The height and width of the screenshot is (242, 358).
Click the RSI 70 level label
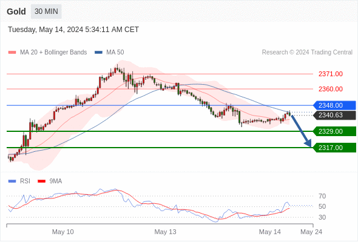pos(322,196)
